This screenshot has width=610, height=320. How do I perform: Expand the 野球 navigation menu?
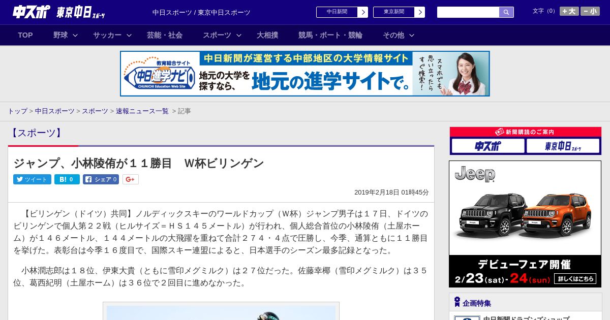point(66,35)
